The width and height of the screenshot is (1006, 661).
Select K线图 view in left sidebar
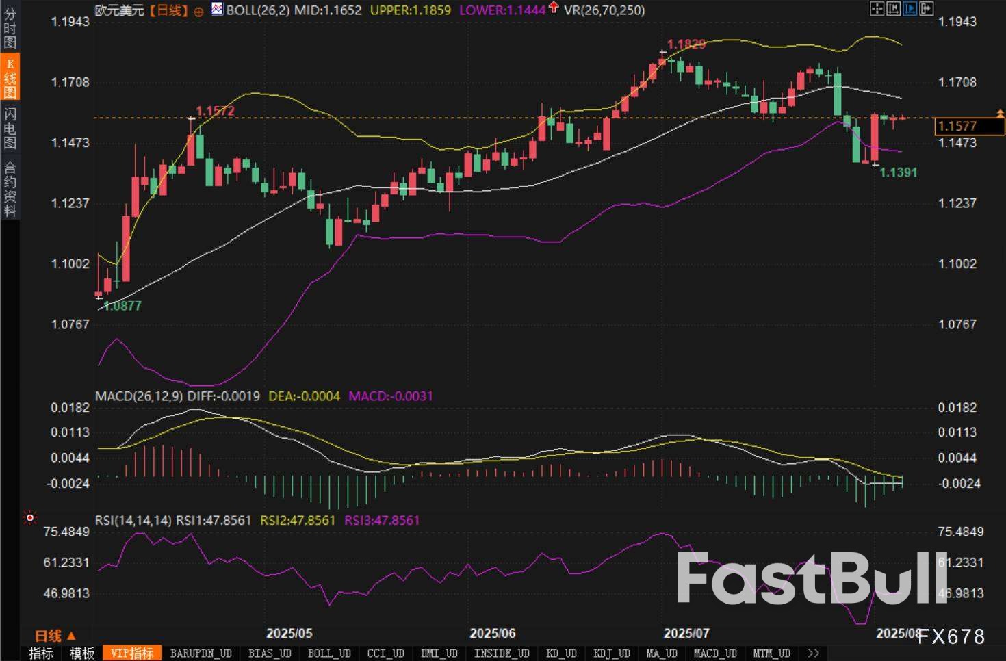tap(10, 78)
